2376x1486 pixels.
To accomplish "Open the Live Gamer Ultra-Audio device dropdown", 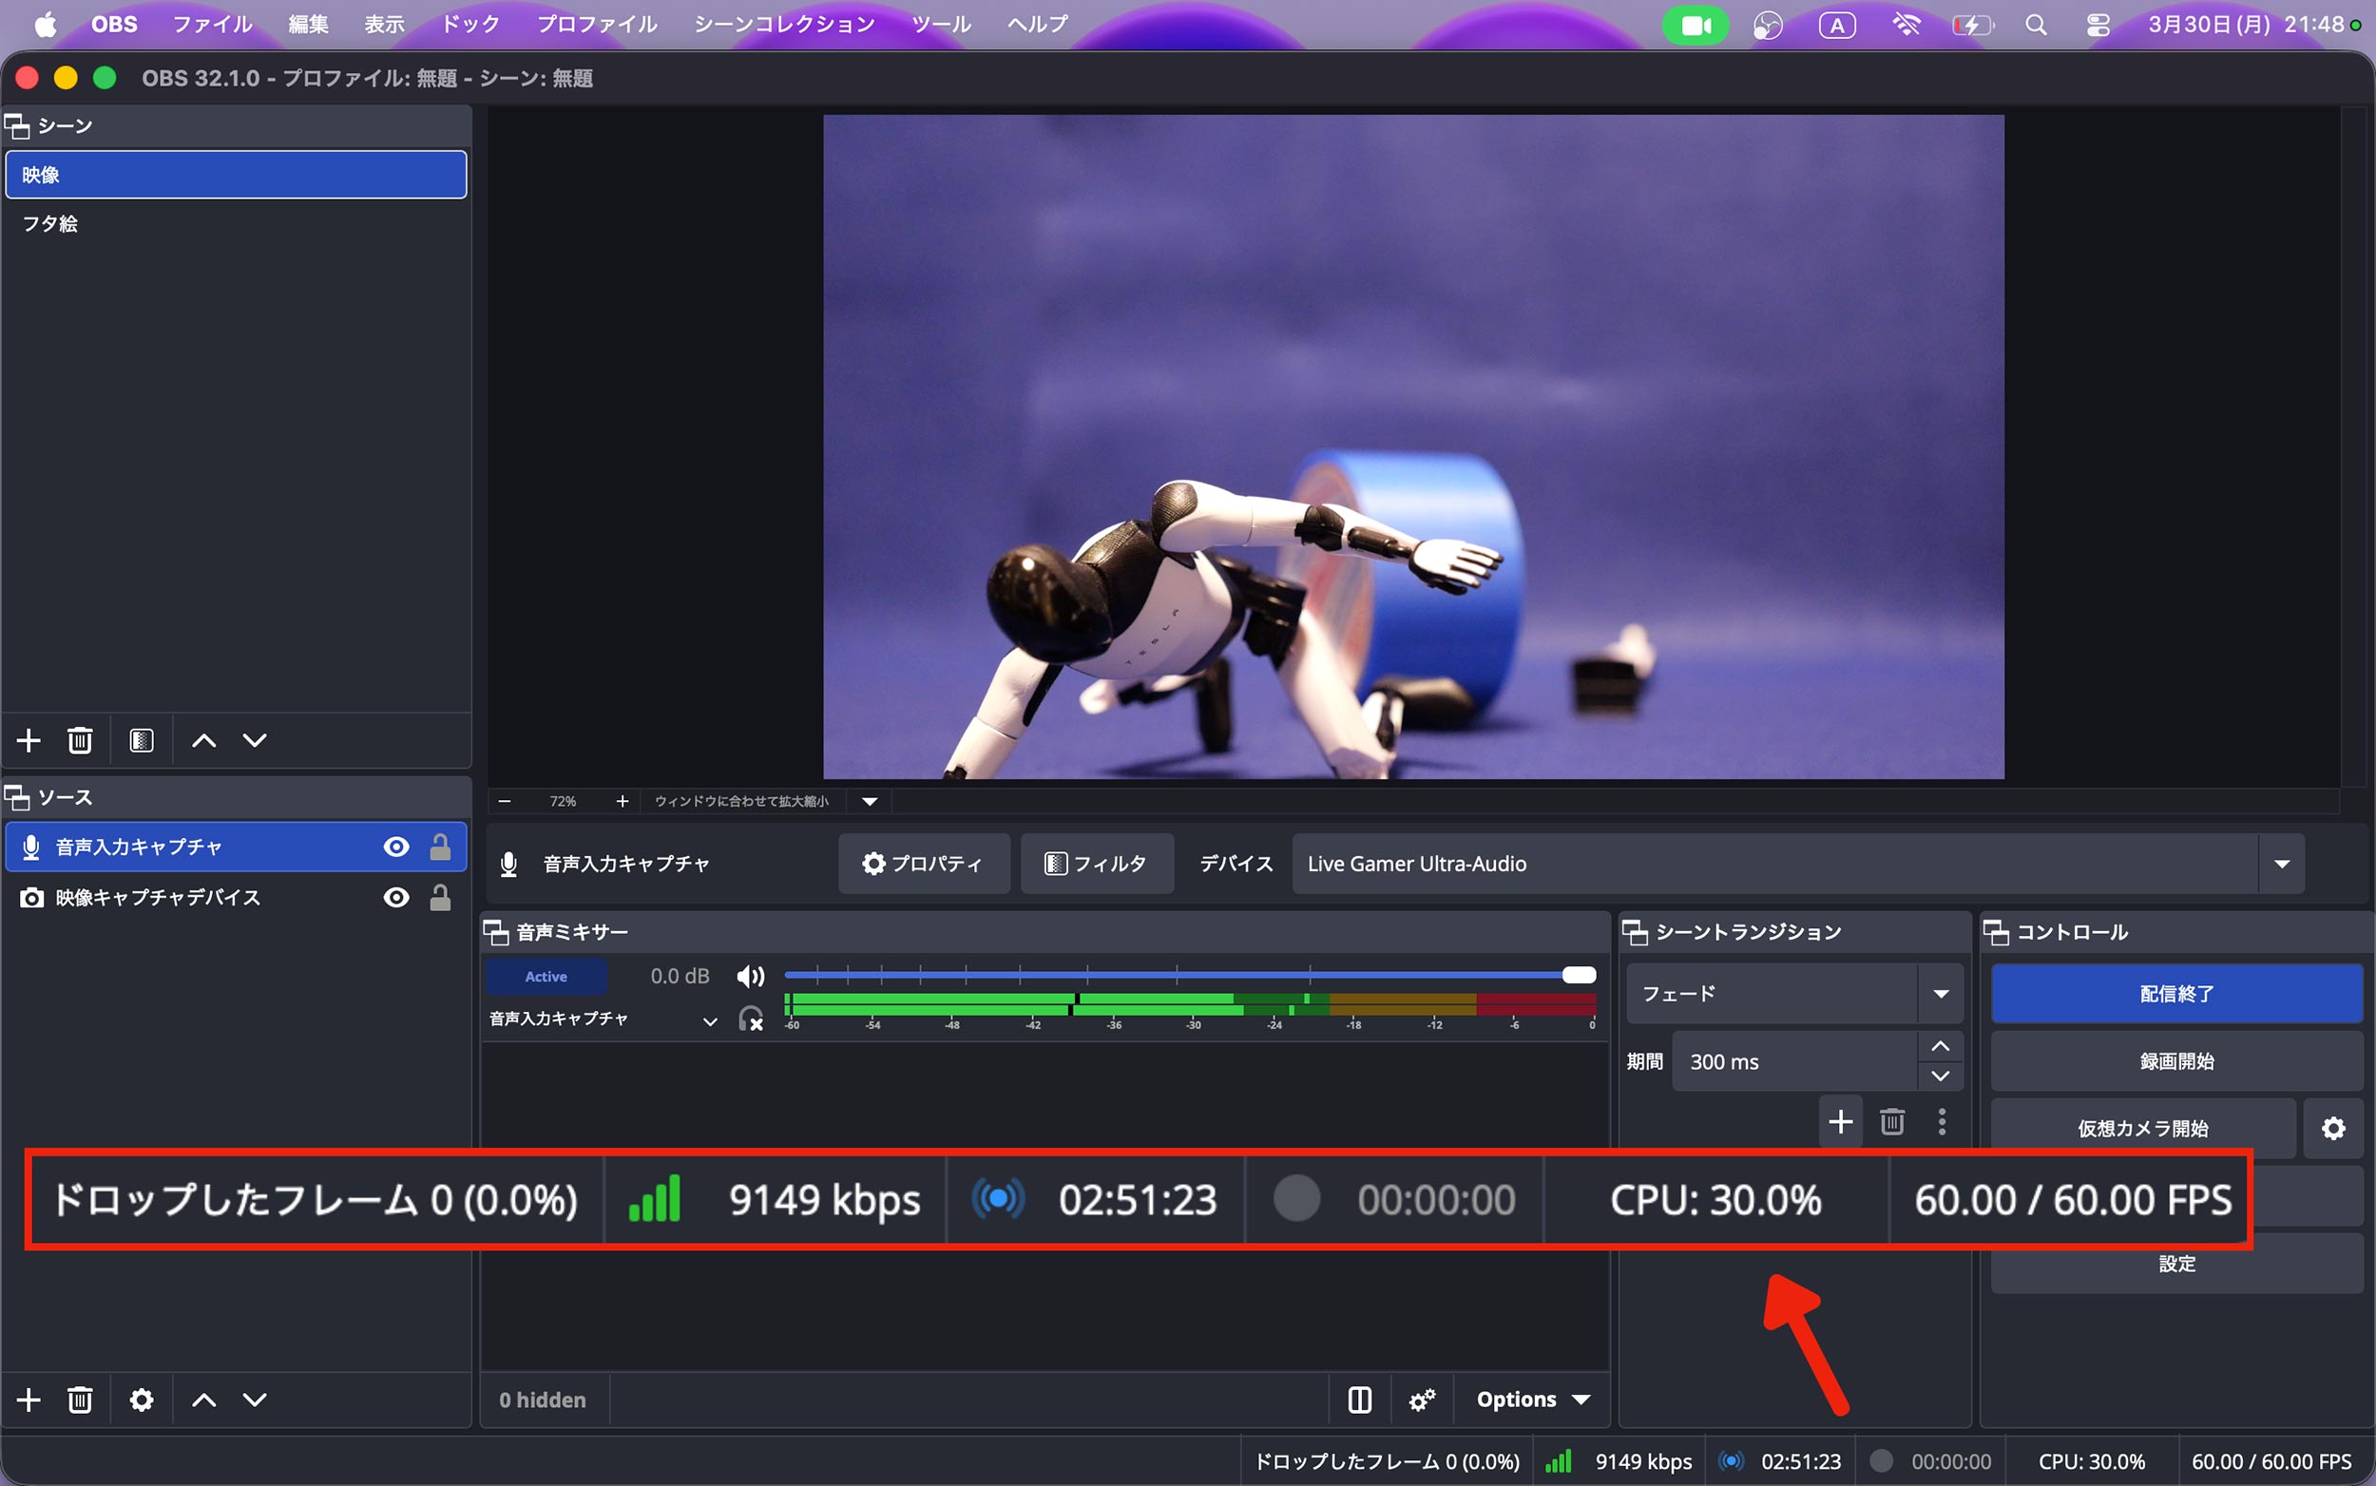I will pyautogui.click(x=2281, y=864).
